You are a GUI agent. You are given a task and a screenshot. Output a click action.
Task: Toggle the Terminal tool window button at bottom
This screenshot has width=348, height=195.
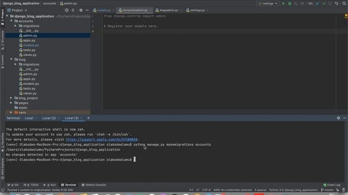pyautogui.click(x=69, y=185)
